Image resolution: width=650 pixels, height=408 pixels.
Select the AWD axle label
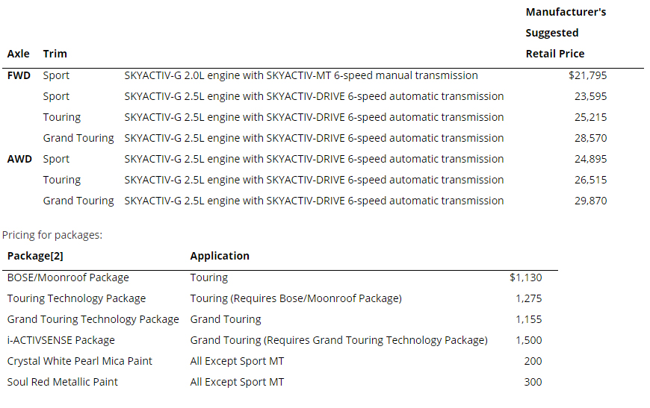click(x=19, y=159)
